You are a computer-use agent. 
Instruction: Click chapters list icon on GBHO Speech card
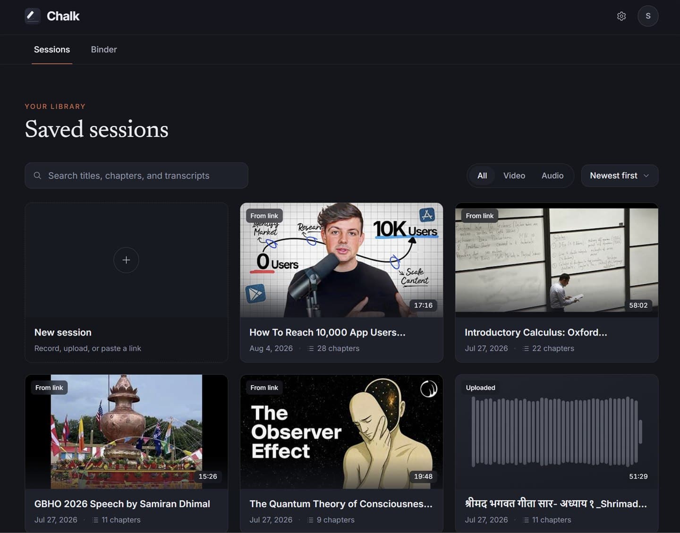(x=95, y=520)
